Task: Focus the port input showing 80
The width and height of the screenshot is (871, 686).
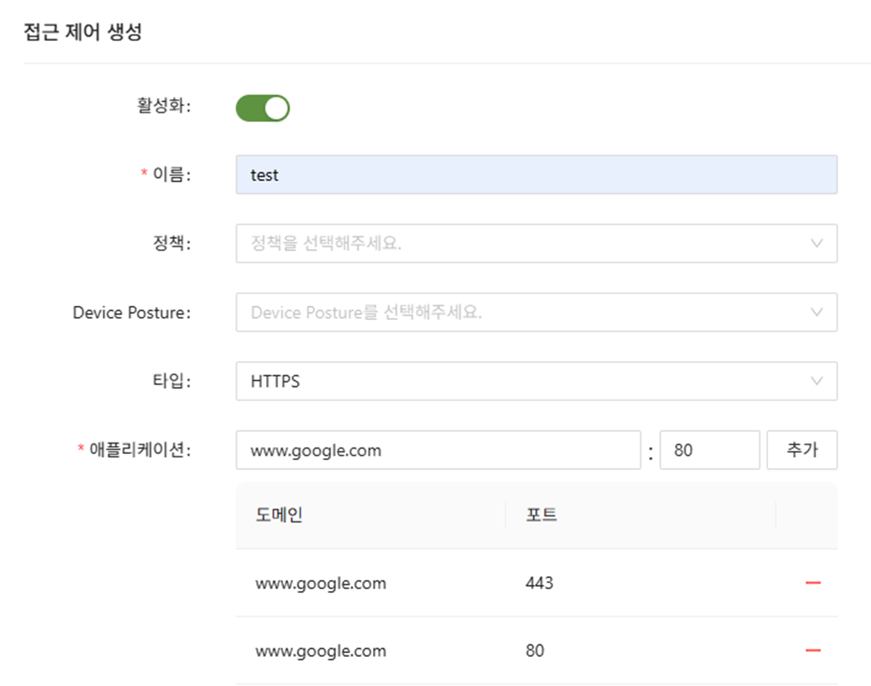Action: [709, 451]
